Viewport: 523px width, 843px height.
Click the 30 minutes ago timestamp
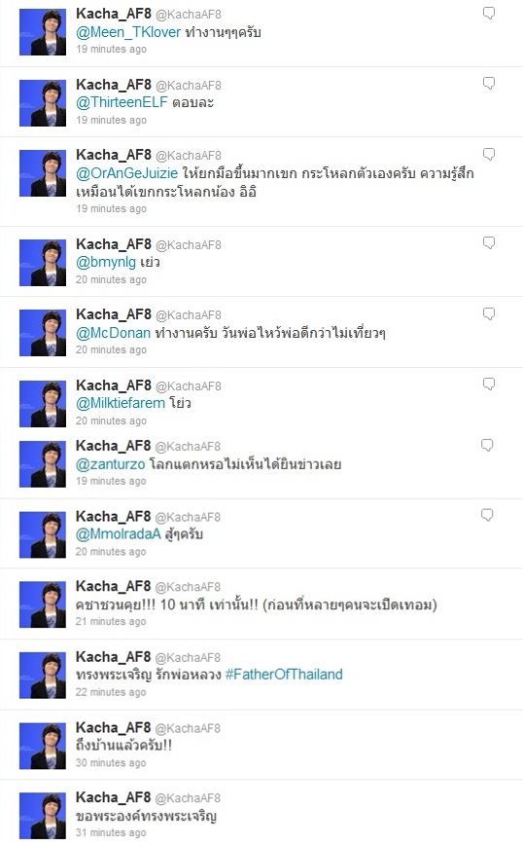[111, 763]
